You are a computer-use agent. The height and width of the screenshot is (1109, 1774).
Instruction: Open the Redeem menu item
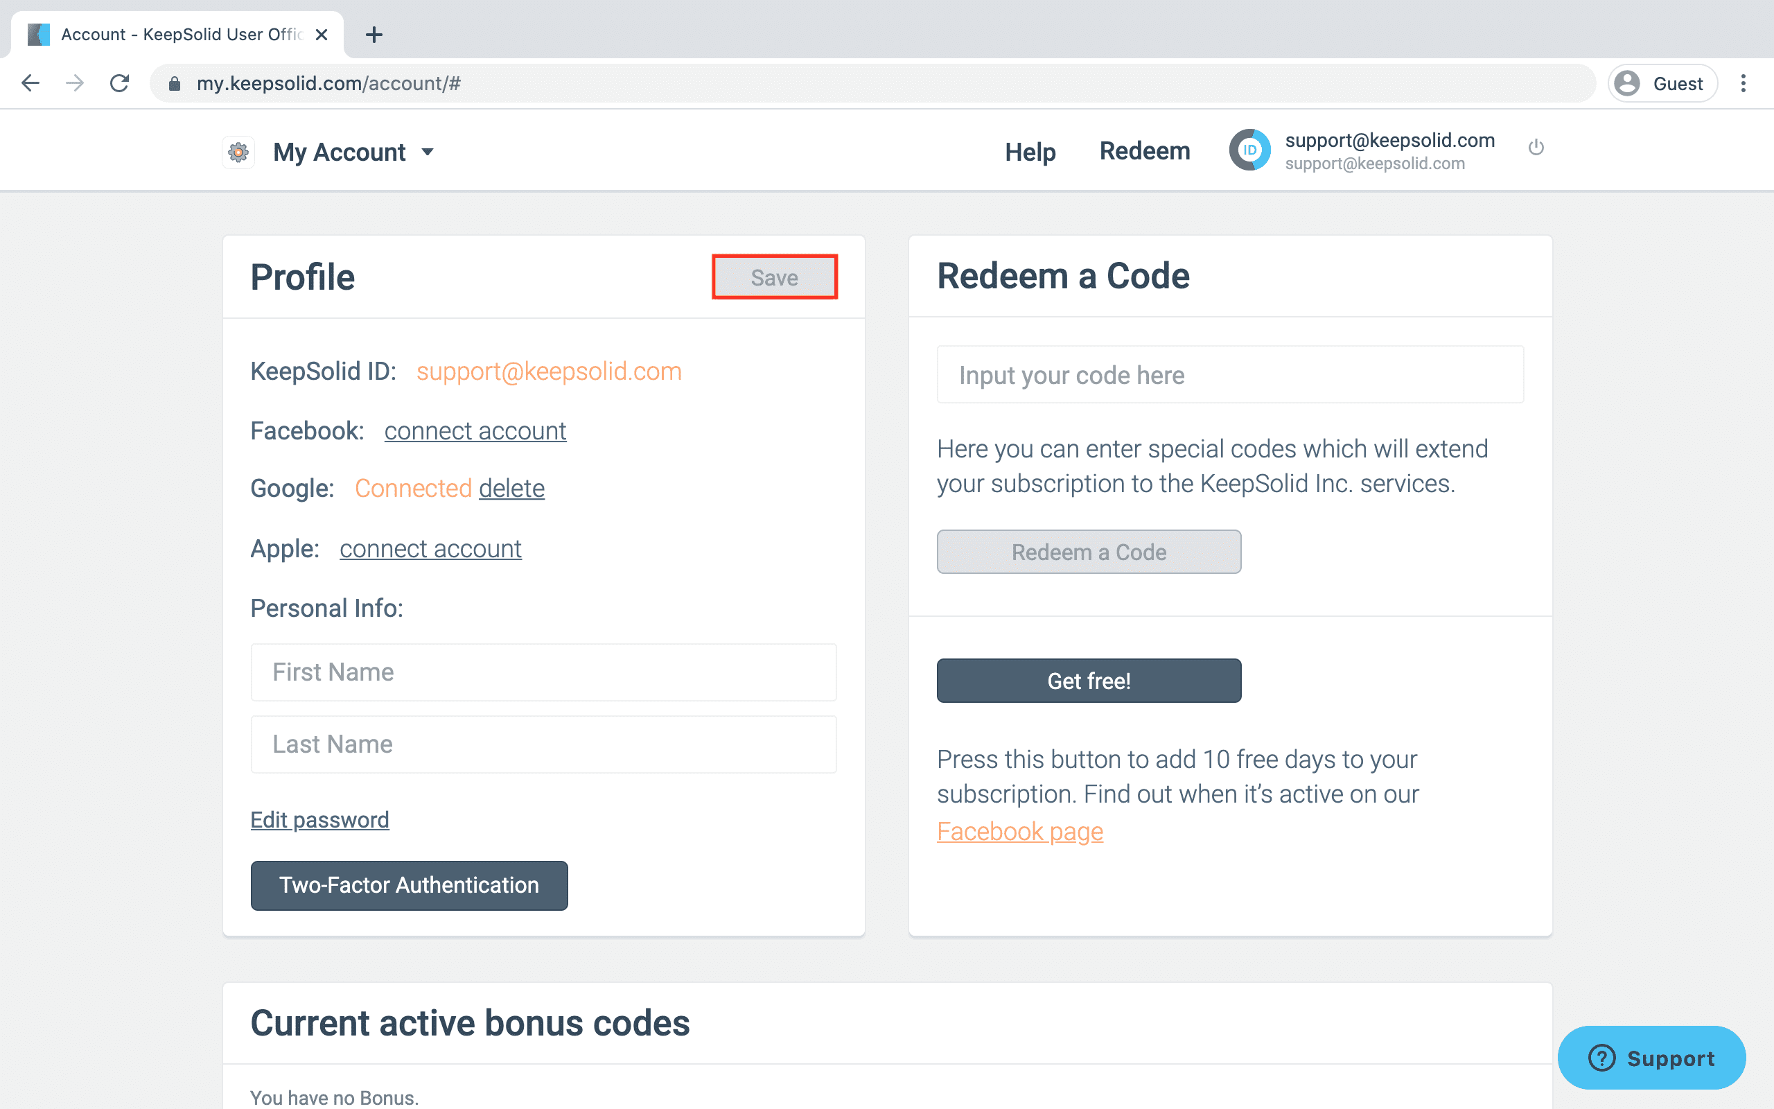coord(1144,151)
